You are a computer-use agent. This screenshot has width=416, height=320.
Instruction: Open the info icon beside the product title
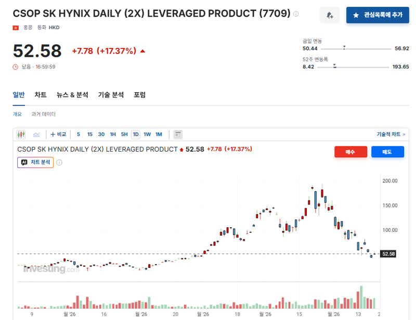(296, 14)
